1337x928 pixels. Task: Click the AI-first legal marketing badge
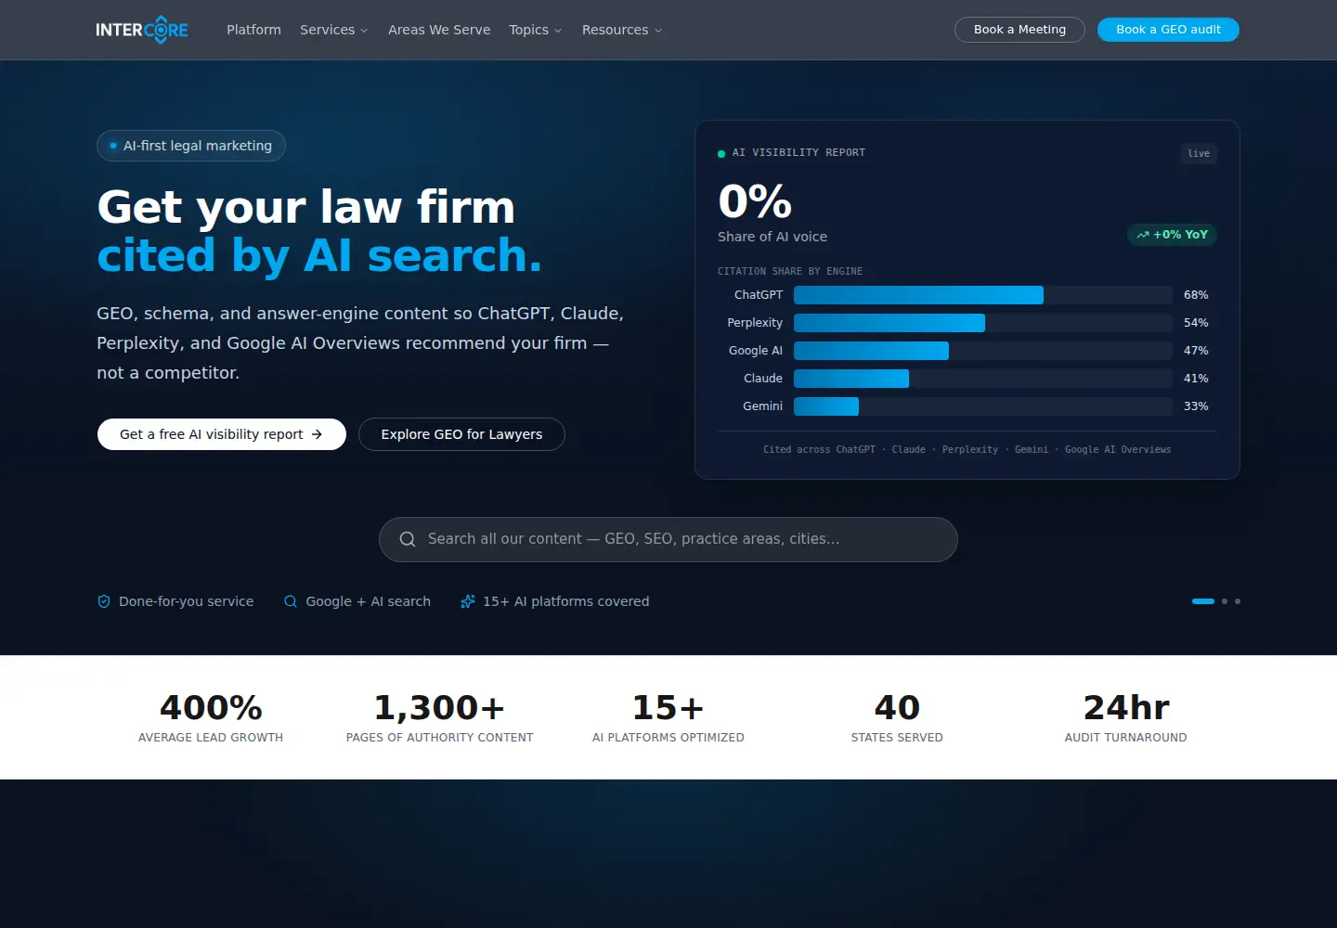pos(191,146)
